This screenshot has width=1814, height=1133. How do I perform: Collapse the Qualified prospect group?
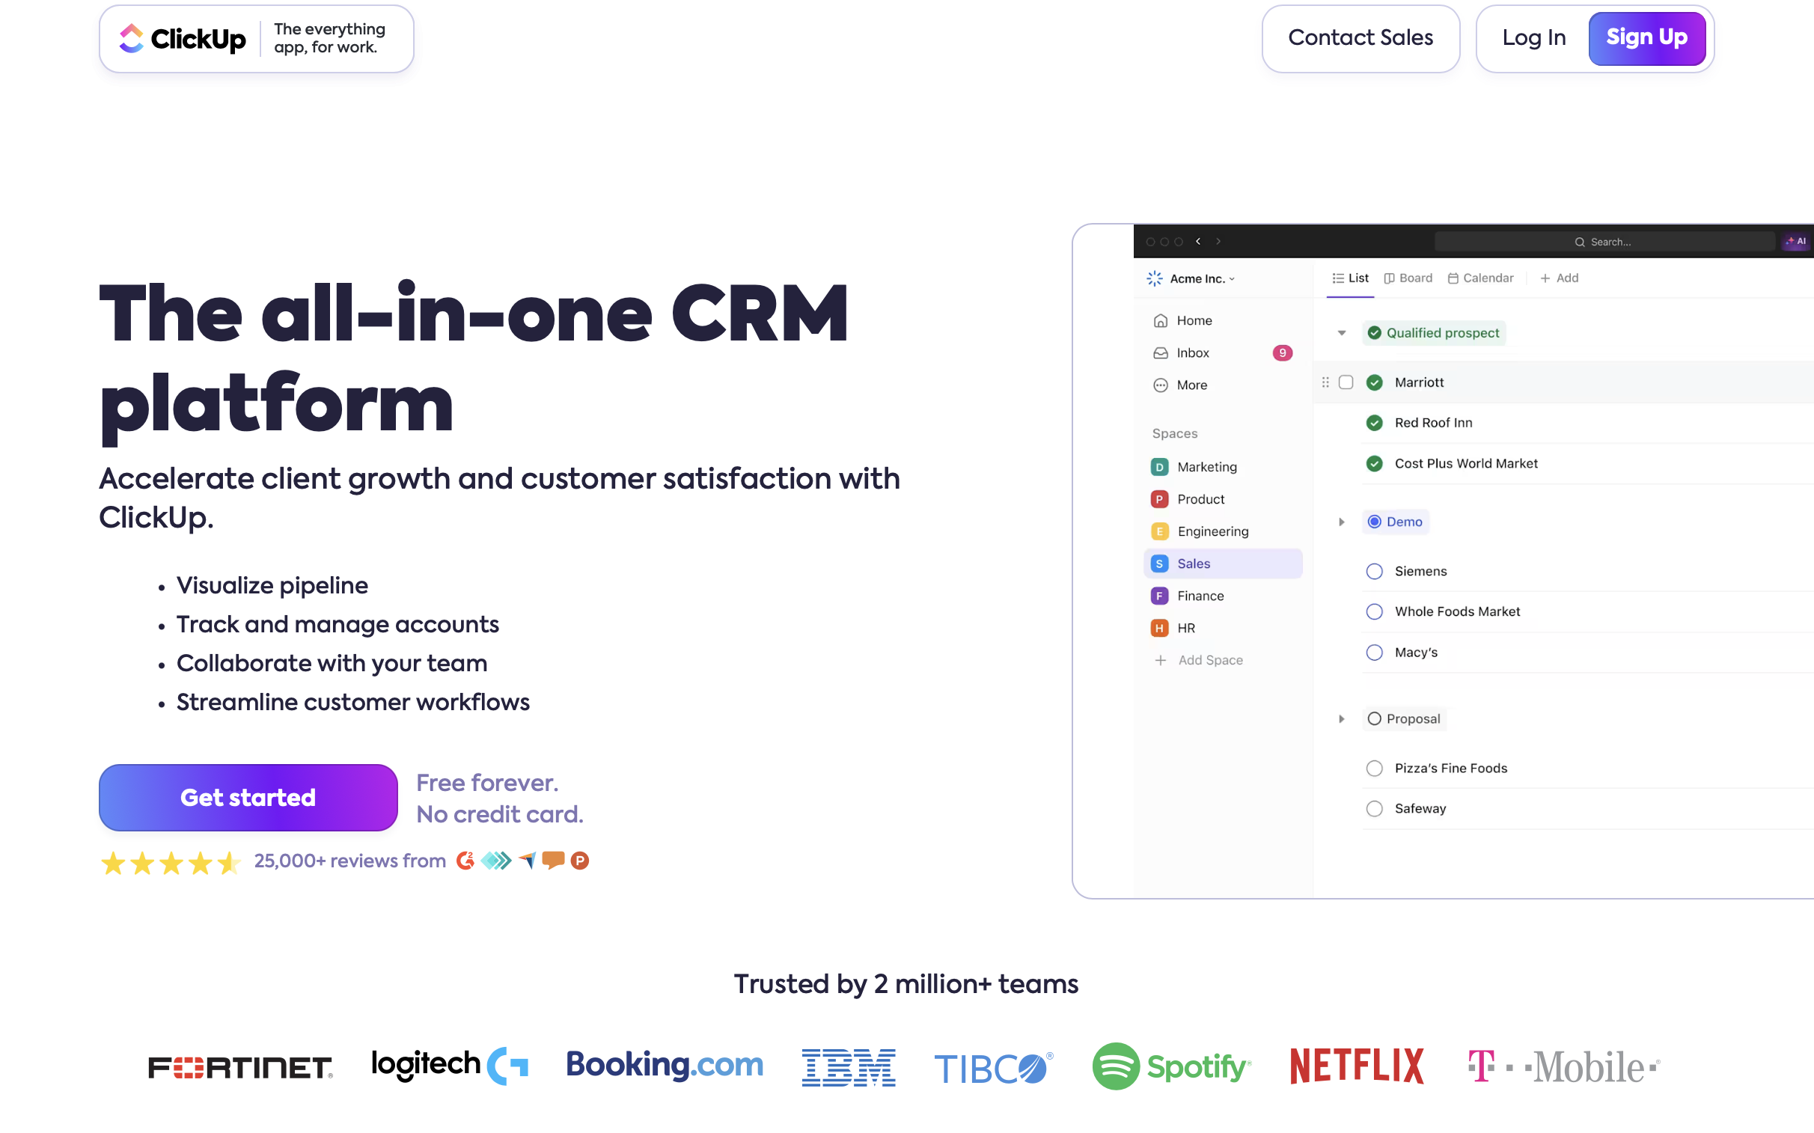coord(1341,333)
